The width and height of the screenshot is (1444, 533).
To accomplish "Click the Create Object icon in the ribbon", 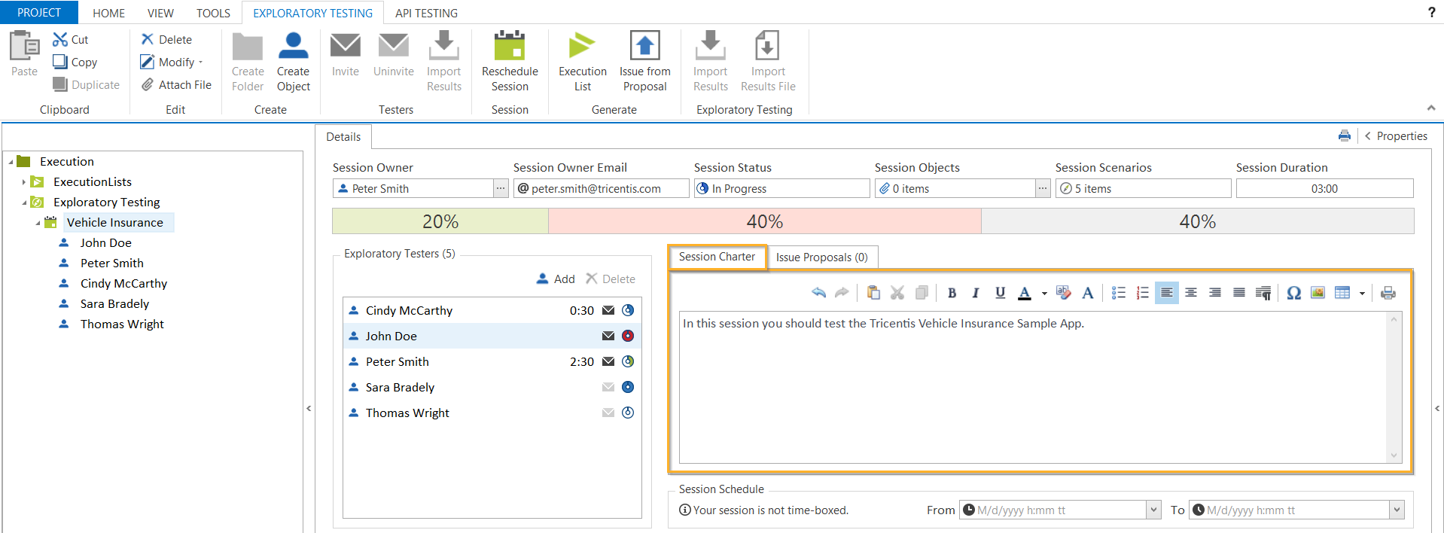I will pos(293,47).
